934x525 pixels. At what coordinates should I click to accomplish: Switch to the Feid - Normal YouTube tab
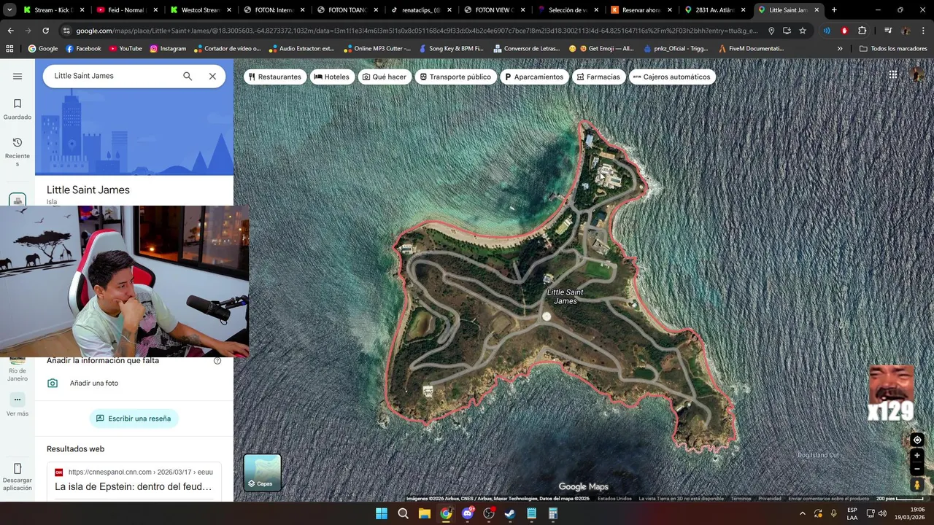tap(127, 10)
